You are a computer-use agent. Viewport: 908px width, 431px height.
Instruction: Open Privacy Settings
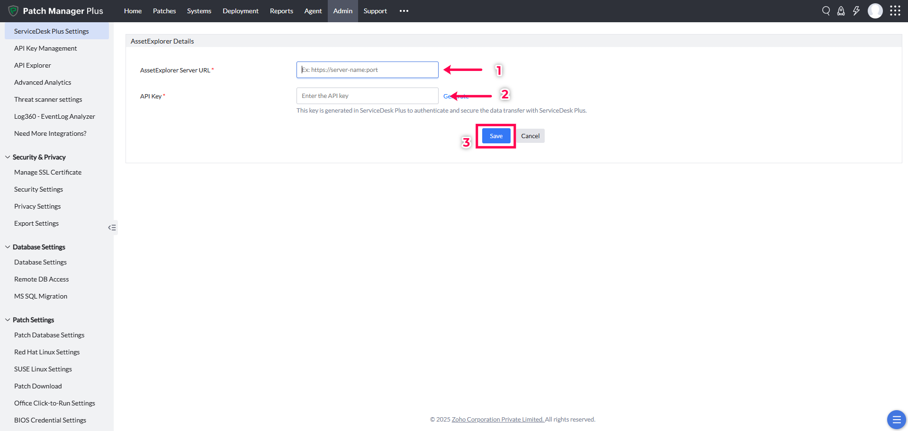click(x=37, y=206)
